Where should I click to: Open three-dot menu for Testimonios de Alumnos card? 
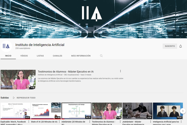[x=120, y=122]
